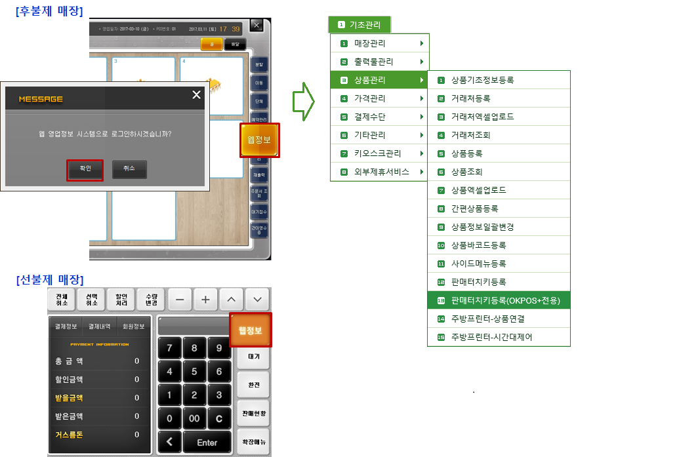Viewport: 677px width, 457px height.
Task: Switch to the 회원정보 tab
Action: (134, 326)
